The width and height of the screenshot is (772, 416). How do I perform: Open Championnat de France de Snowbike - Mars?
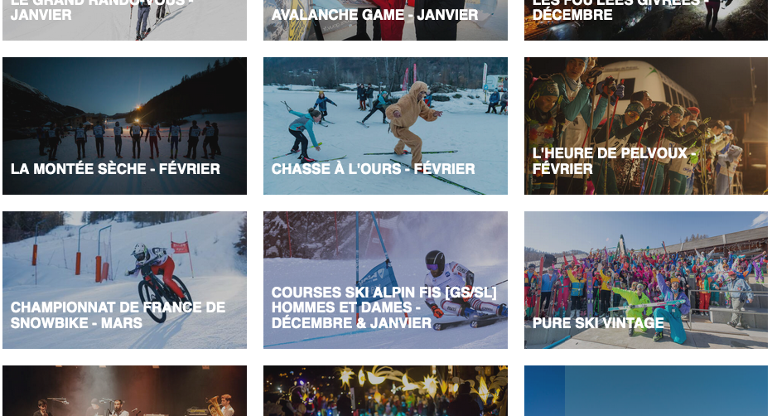click(x=124, y=280)
